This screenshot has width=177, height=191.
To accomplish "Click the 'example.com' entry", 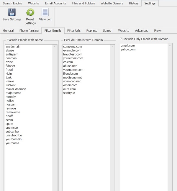I will click(x=72, y=50).
